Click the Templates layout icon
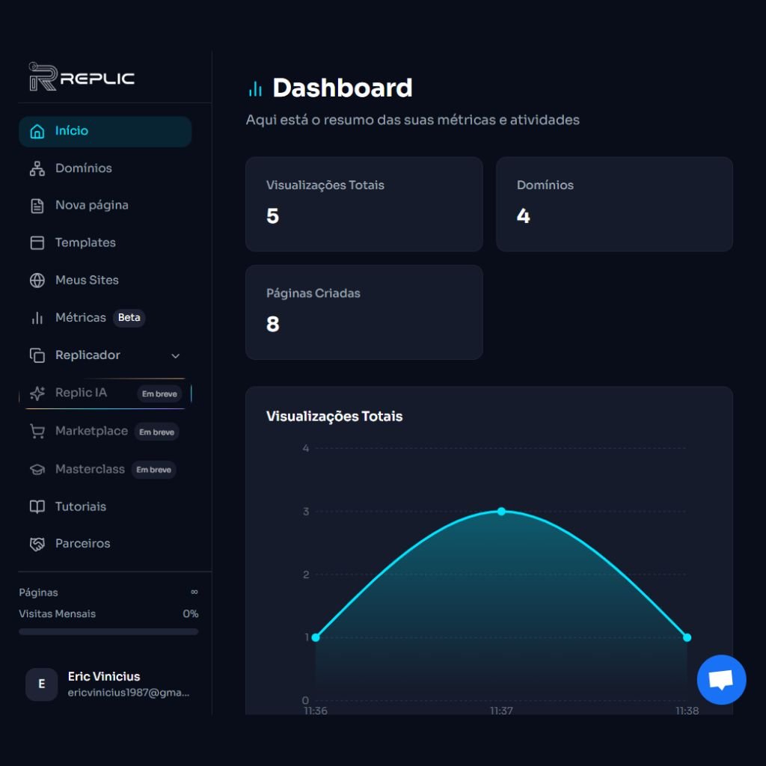This screenshot has width=766, height=766. click(x=37, y=243)
